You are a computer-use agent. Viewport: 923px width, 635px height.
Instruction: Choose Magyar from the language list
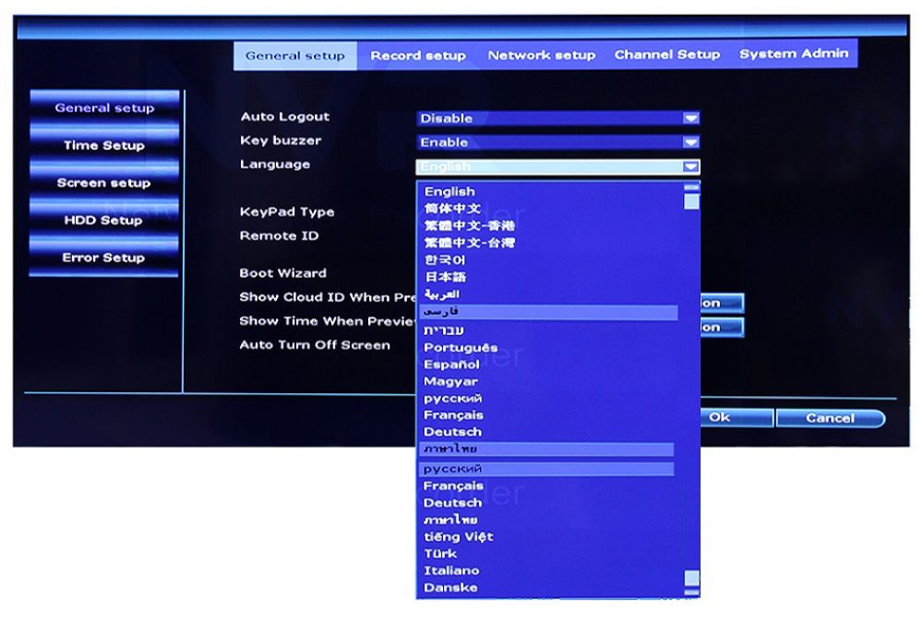coord(450,381)
